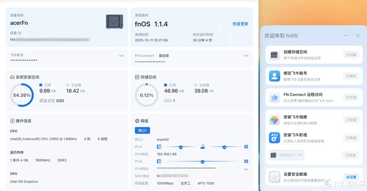Click uptime value 39 分钟 4 秒
The height and width of the screenshot is (191, 367).
203,40
